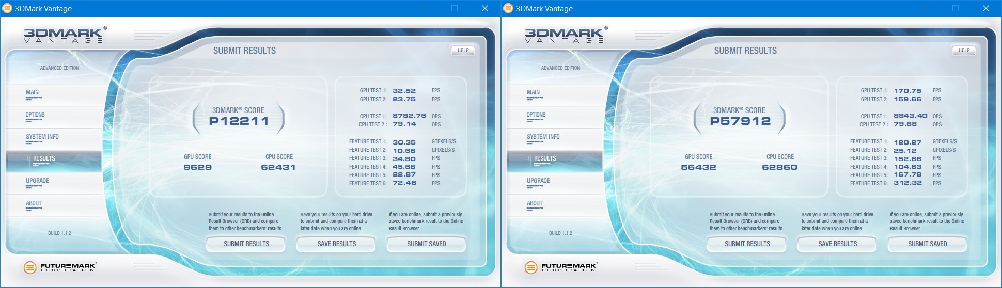
Task: Click Feature Test 4 value 45.68
Action: tap(404, 167)
